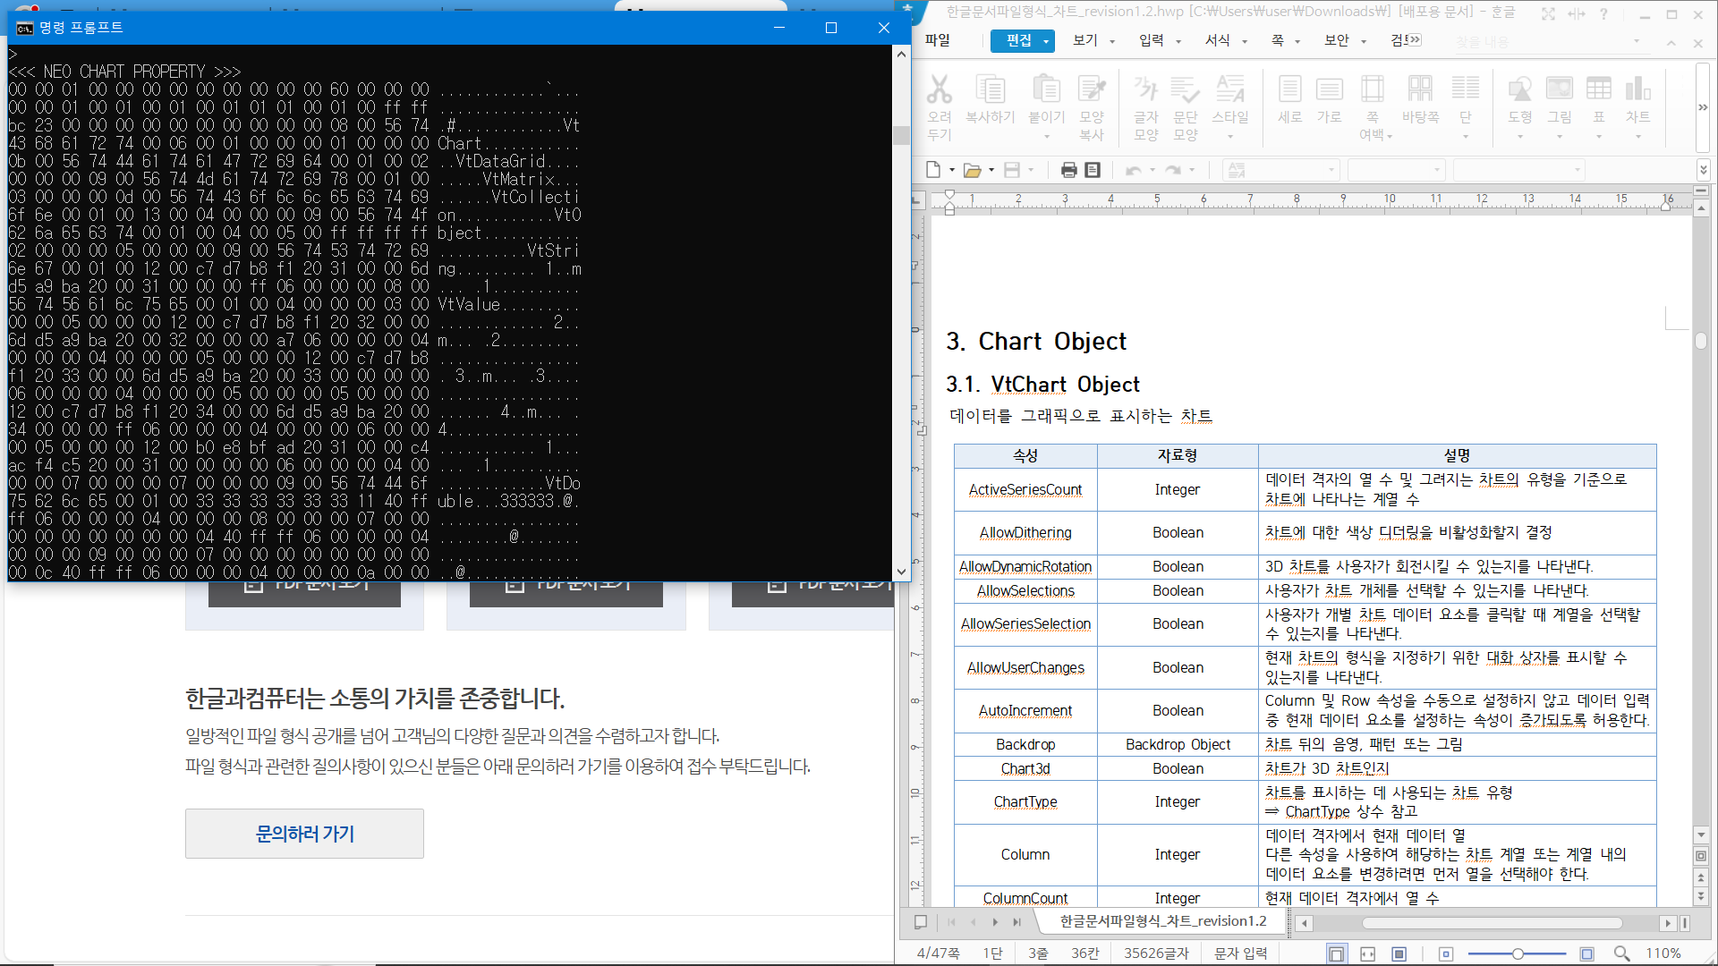Screen dimensions: 1718x966
Task: Click the command prompt vertical scrollbar thumb
Action: click(901, 134)
